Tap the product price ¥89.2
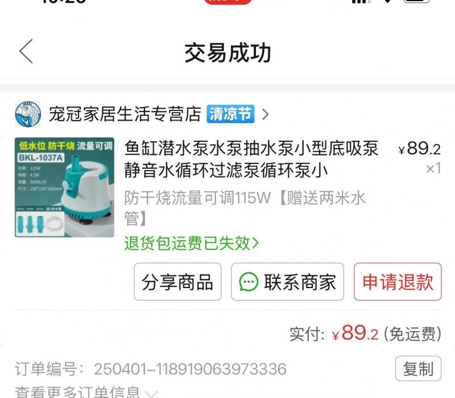This screenshot has height=398, width=455. 420,149
